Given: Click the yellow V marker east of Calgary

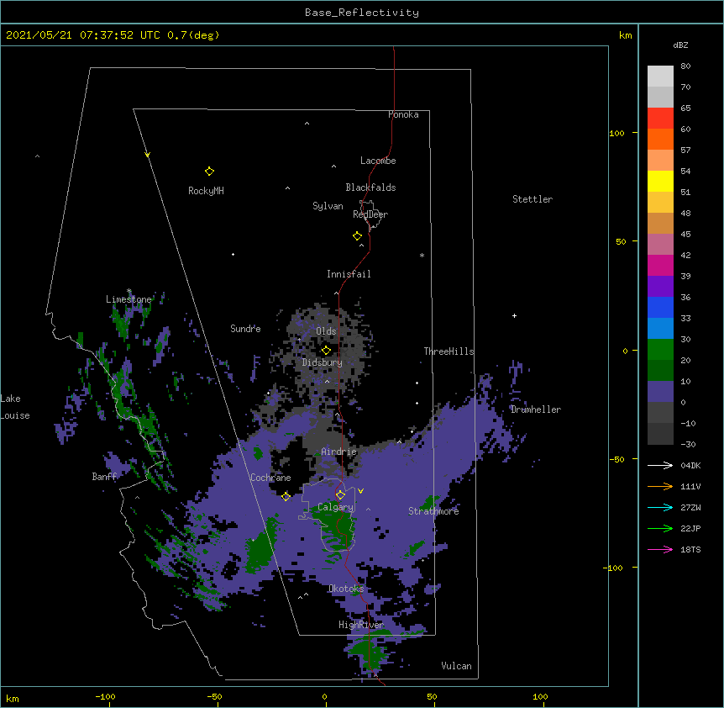Looking at the screenshot, I should 360,491.
